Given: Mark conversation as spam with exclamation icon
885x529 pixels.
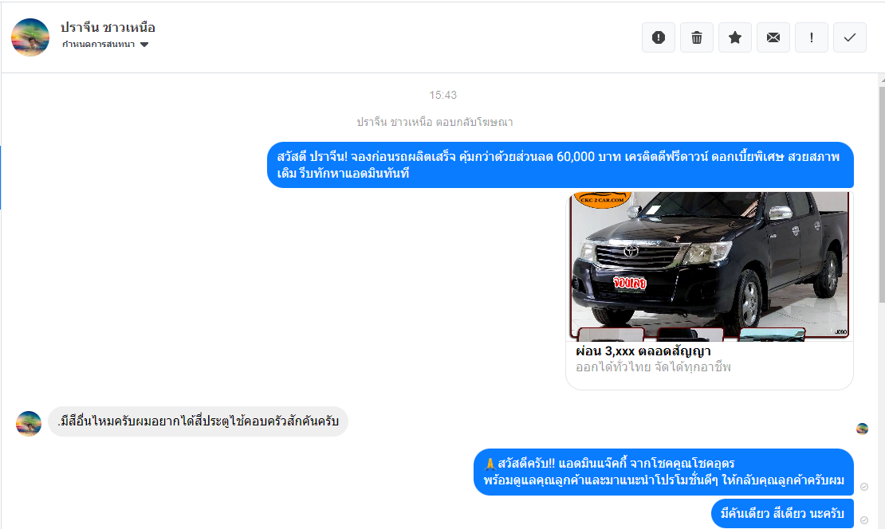Looking at the screenshot, I should [x=658, y=37].
